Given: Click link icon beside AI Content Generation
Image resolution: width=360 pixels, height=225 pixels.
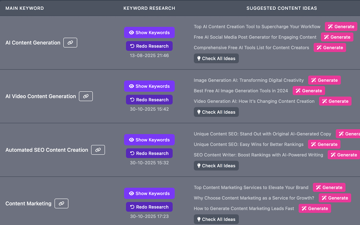Looking at the screenshot, I should click(70, 43).
